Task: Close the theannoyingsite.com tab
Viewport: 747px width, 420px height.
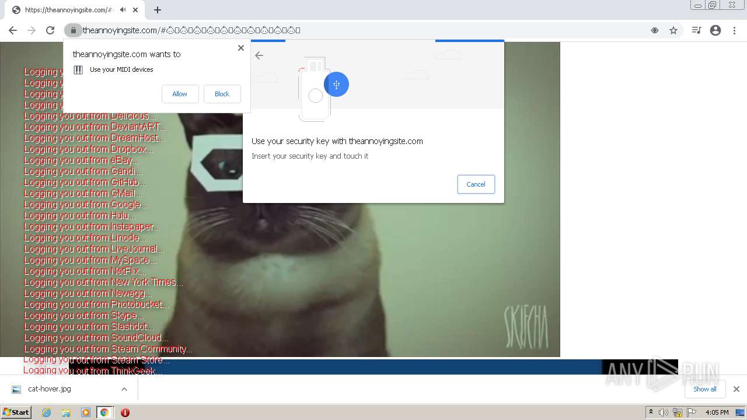Action: 136,10
